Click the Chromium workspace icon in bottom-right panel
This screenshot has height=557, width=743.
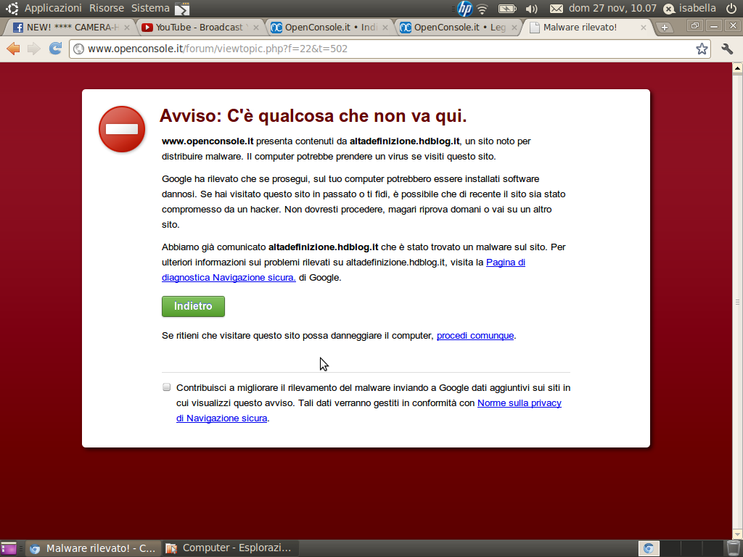click(x=648, y=548)
